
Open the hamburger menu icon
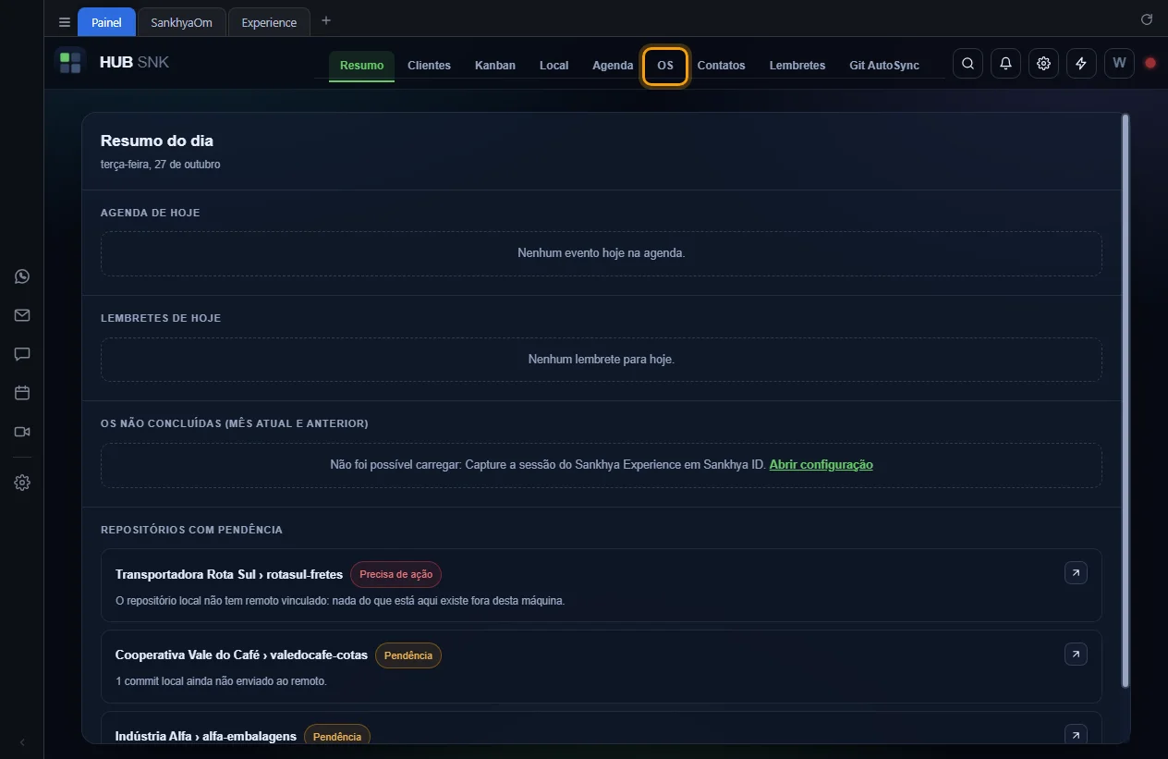click(x=65, y=22)
